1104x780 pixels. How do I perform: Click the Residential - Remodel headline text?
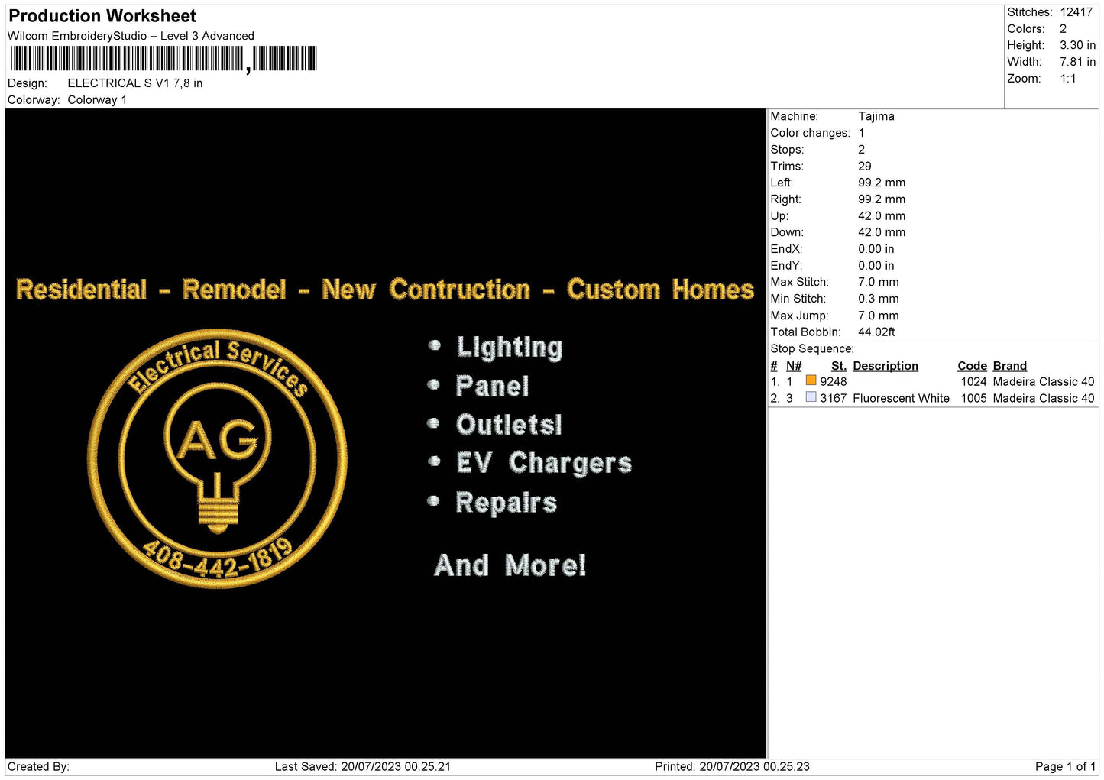(x=384, y=290)
